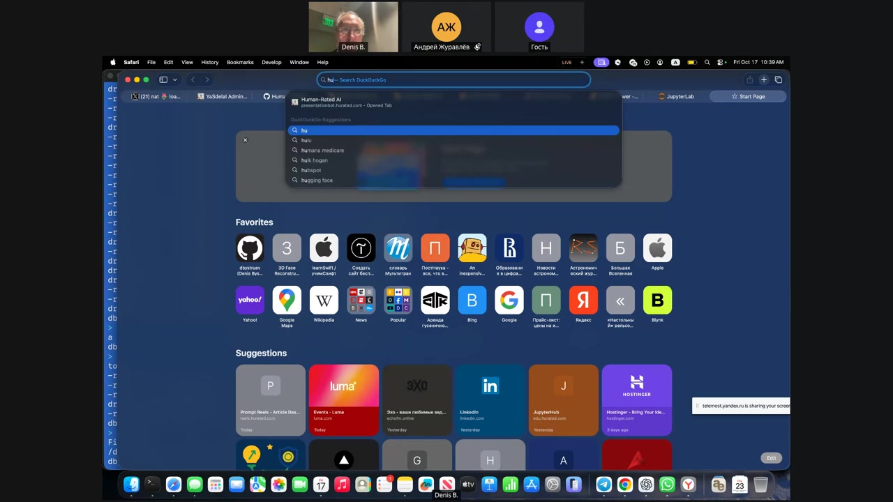Open the Wikipedia favorite
893x502 pixels.
pos(324,301)
